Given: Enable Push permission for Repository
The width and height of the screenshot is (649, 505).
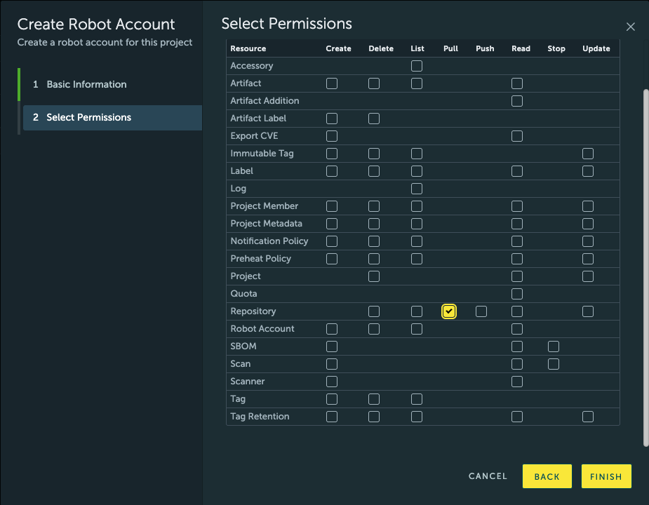Looking at the screenshot, I should point(481,311).
